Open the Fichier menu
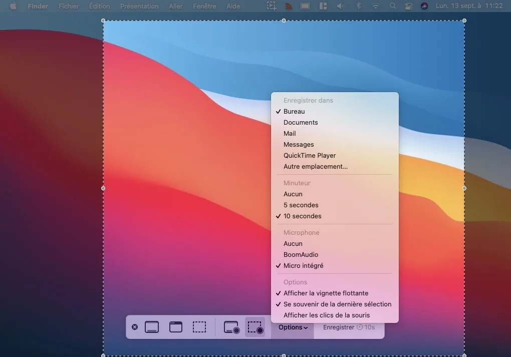This screenshot has width=511, height=357. point(69,6)
